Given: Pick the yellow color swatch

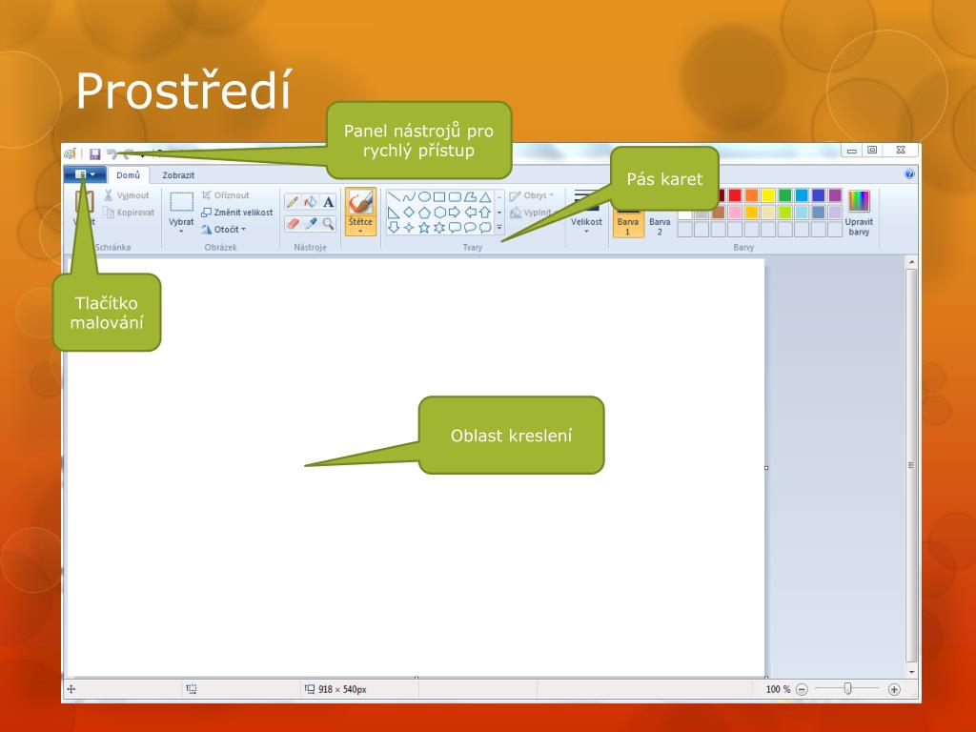Looking at the screenshot, I should [769, 195].
